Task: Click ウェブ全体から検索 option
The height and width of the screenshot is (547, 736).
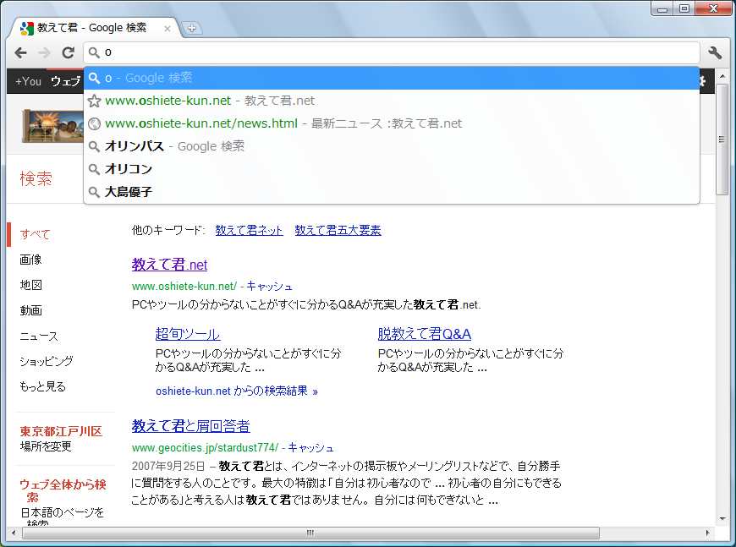Action: click(63, 490)
